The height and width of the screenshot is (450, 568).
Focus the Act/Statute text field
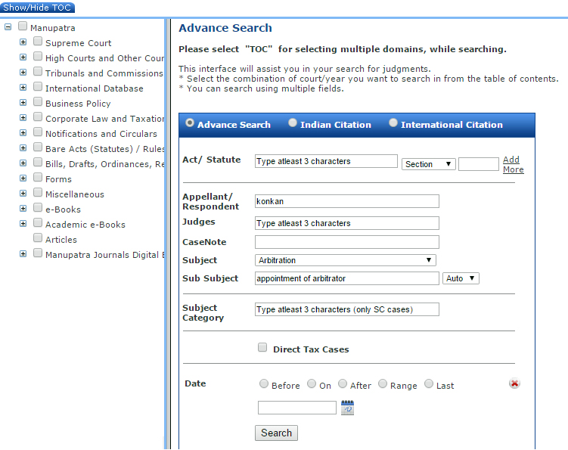click(326, 161)
